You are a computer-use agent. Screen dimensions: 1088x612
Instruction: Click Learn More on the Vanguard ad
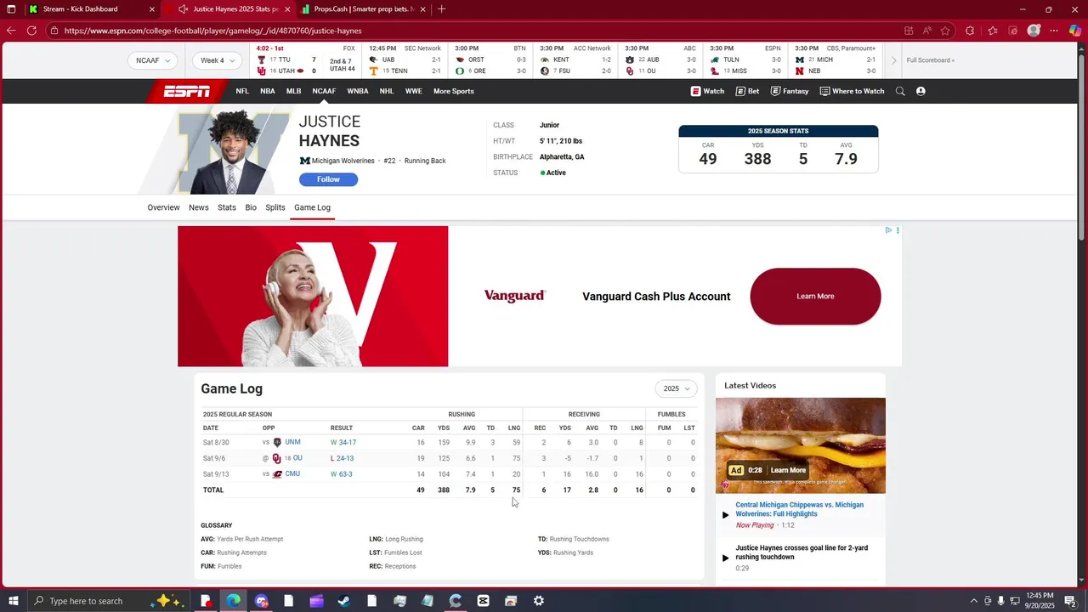click(x=815, y=296)
